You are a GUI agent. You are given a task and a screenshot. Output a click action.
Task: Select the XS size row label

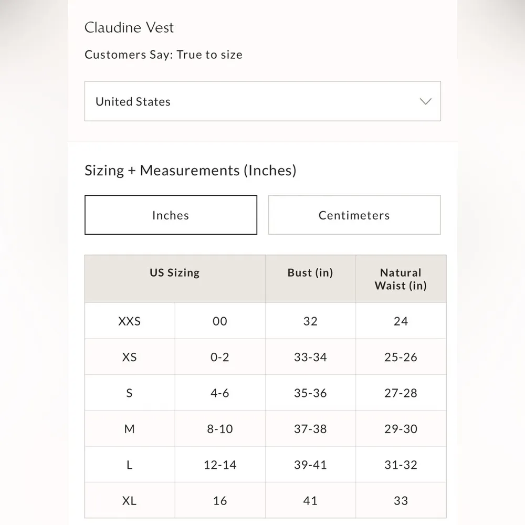point(130,357)
